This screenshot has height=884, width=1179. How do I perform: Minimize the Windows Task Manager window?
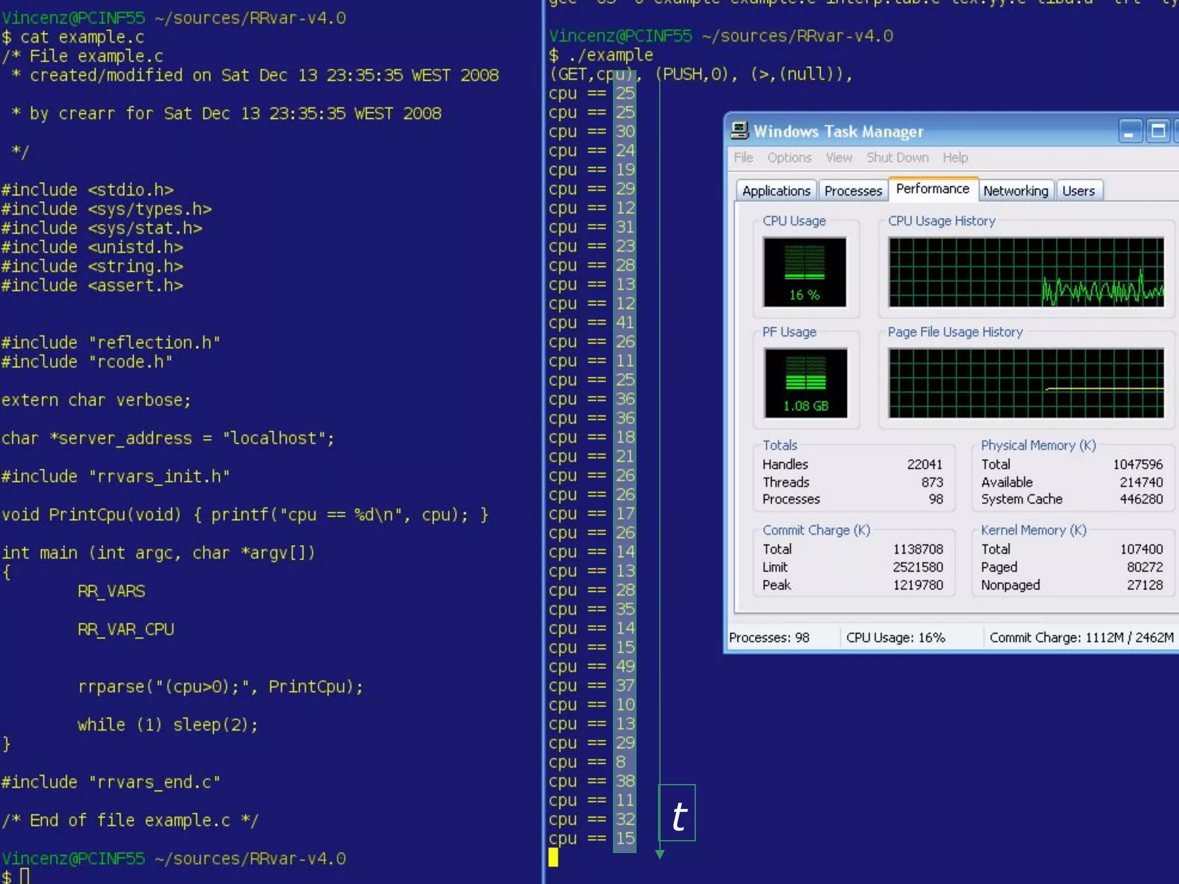(x=1129, y=131)
